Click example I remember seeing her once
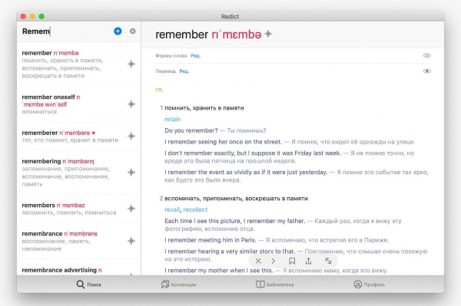This screenshot has height=306, width=461. 223,142
